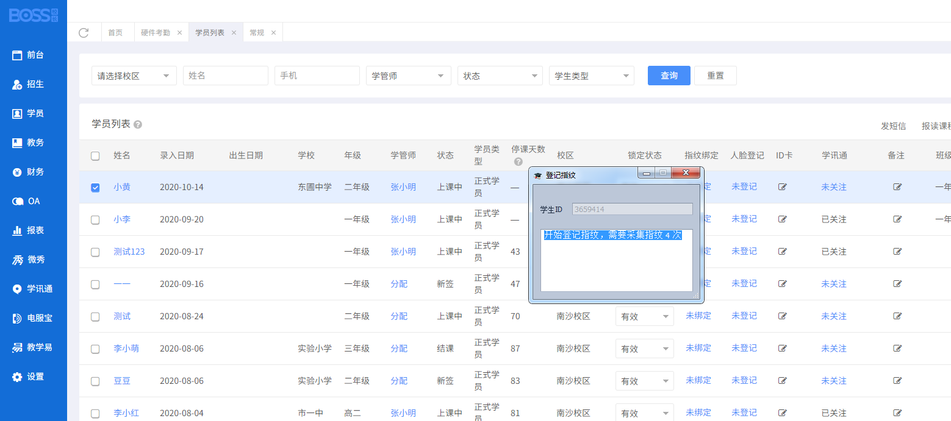Open the 请选择校区 dropdown

click(134, 76)
